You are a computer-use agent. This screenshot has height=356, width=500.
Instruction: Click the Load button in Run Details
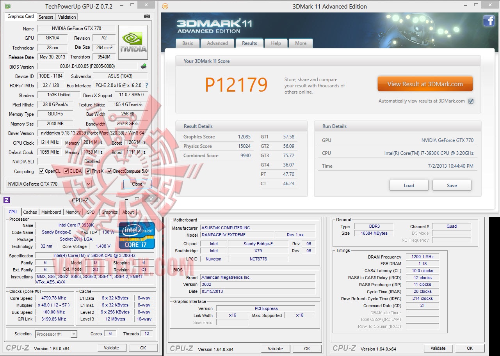(409, 185)
